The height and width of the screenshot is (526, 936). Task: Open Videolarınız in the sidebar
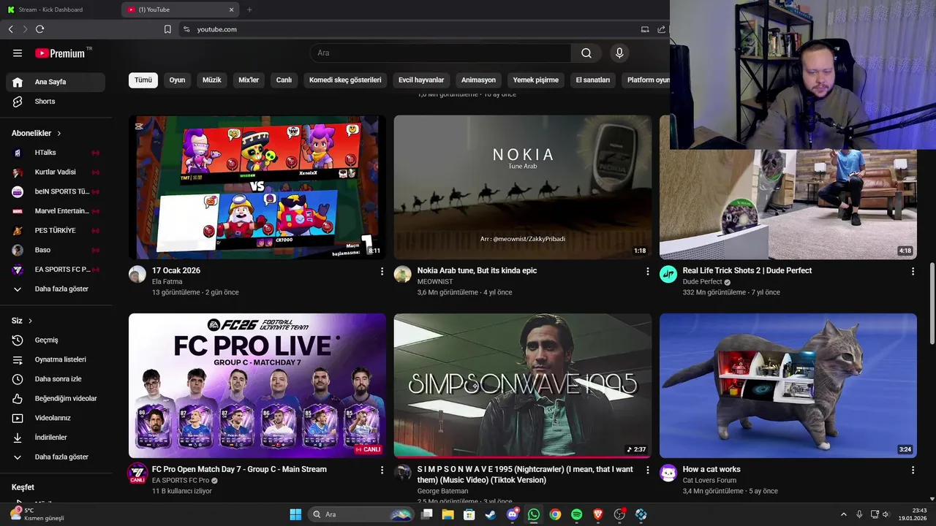coord(56,418)
